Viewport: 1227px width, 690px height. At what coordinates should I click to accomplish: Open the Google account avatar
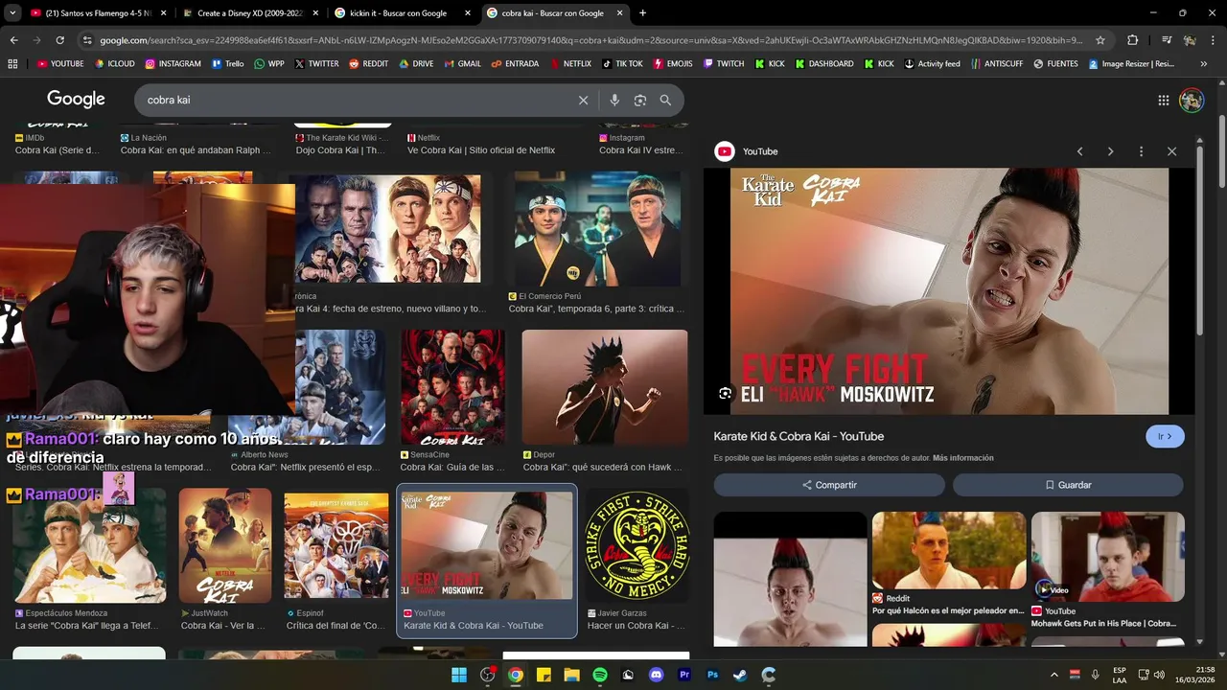tap(1192, 100)
